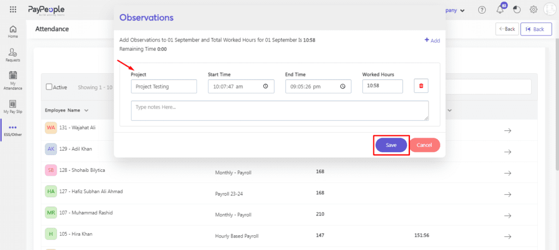The image size is (559, 250).
Task: Select employee 105 - Hira Khan
Action: [76, 234]
